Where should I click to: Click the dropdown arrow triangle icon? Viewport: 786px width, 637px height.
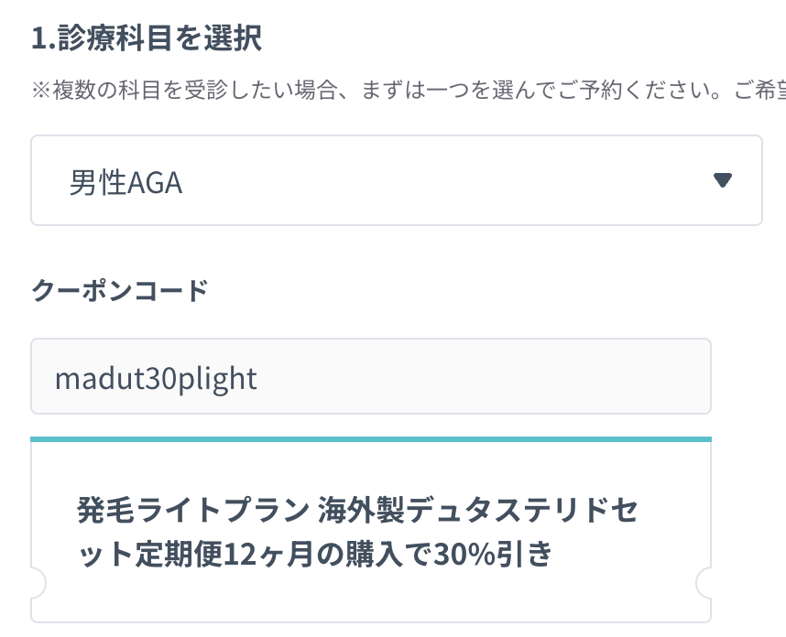click(x=722, y=180)
